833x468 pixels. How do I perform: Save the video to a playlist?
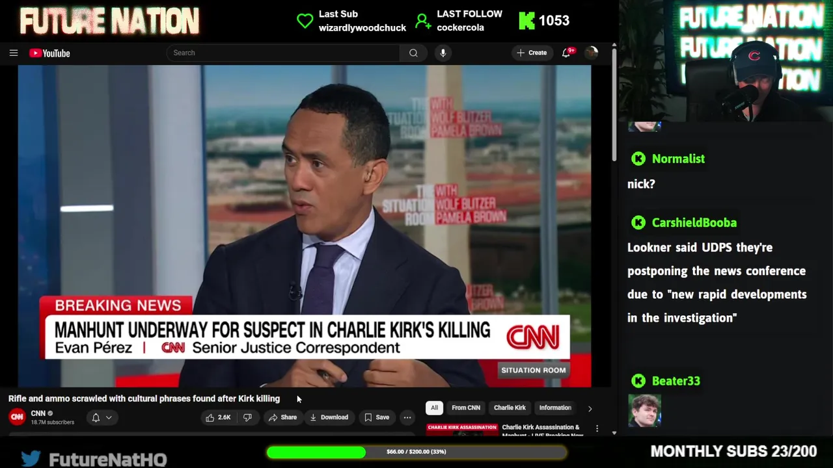point(377,417)
